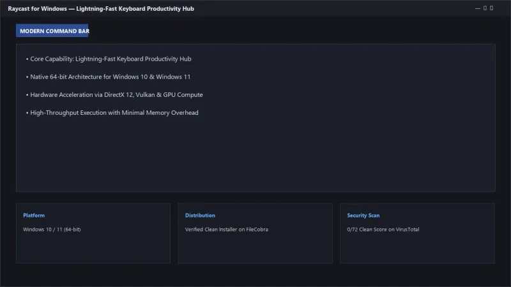
Task: Close the Raycast for Windows window
Action: click(491, 8)
